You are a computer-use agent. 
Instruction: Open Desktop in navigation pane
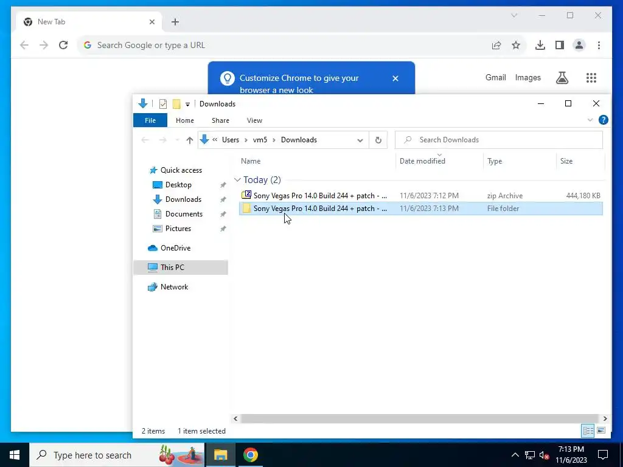[178, 185]
